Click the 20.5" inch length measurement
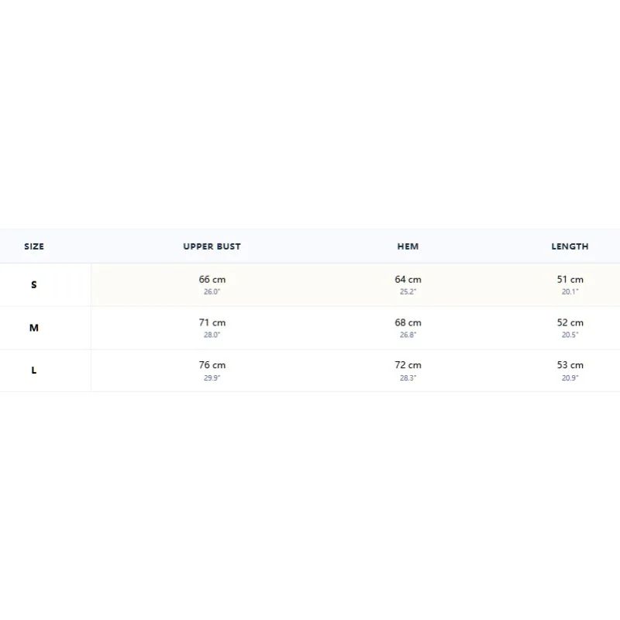This screenshot has height=620, width=620. pos(570,335)
